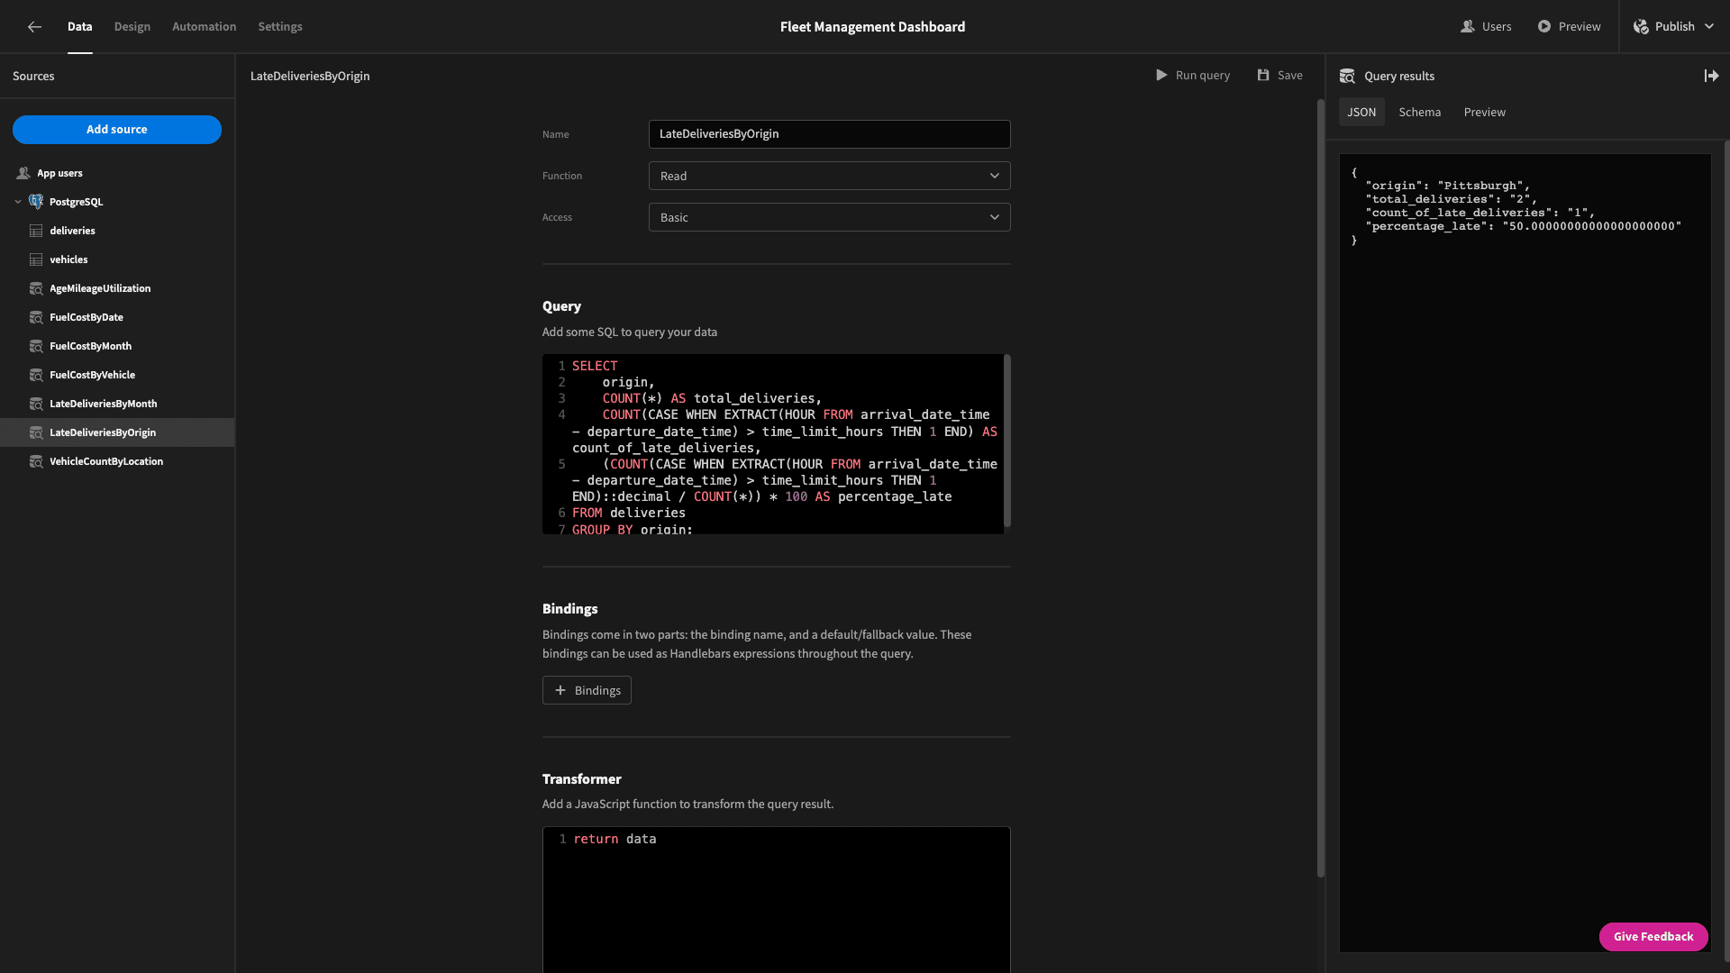
Task: Collapse the query results panel icon
Action: coord(1711,77)
